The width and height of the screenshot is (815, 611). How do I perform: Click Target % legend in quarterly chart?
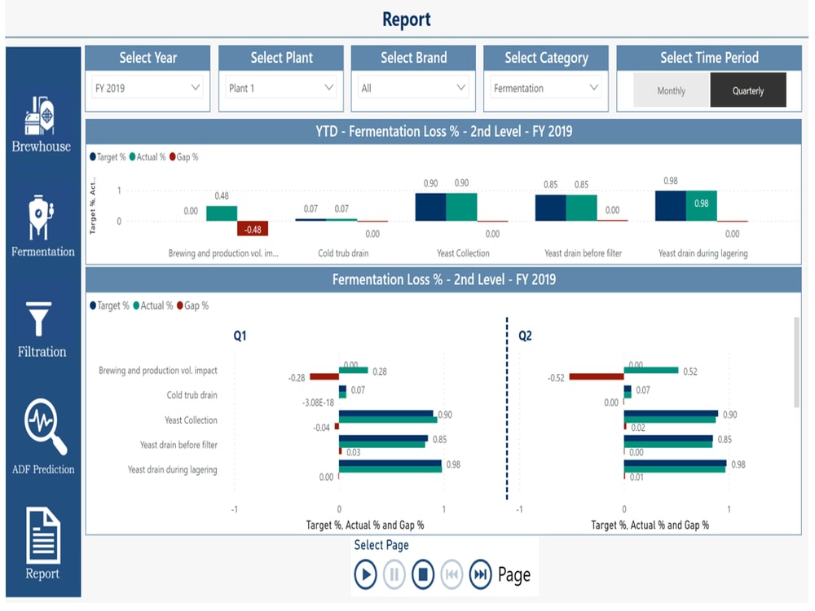coord(110,305)
